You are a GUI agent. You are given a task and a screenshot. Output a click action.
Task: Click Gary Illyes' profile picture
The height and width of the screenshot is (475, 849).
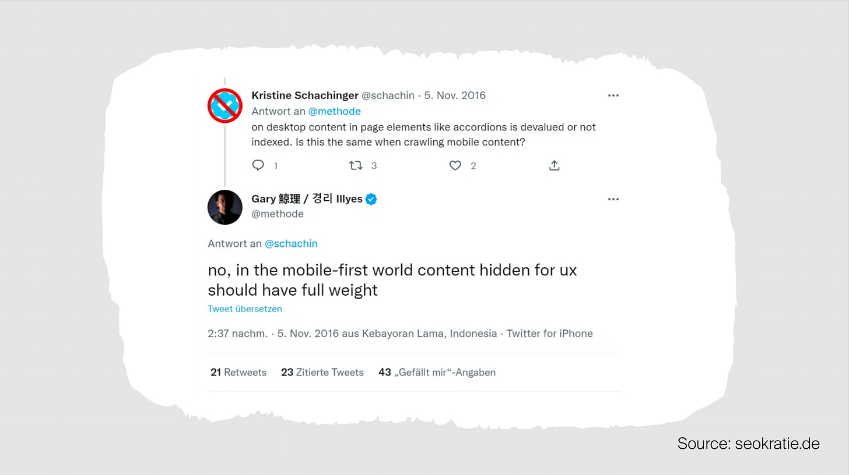(224, 207)
